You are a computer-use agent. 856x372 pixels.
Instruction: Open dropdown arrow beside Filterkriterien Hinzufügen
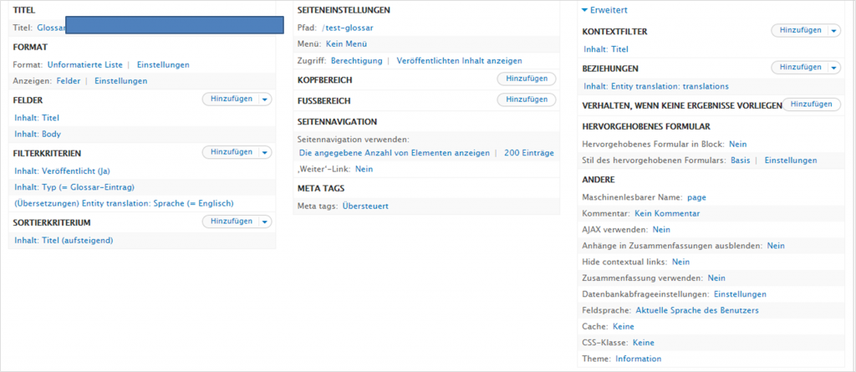click(266, 152)
